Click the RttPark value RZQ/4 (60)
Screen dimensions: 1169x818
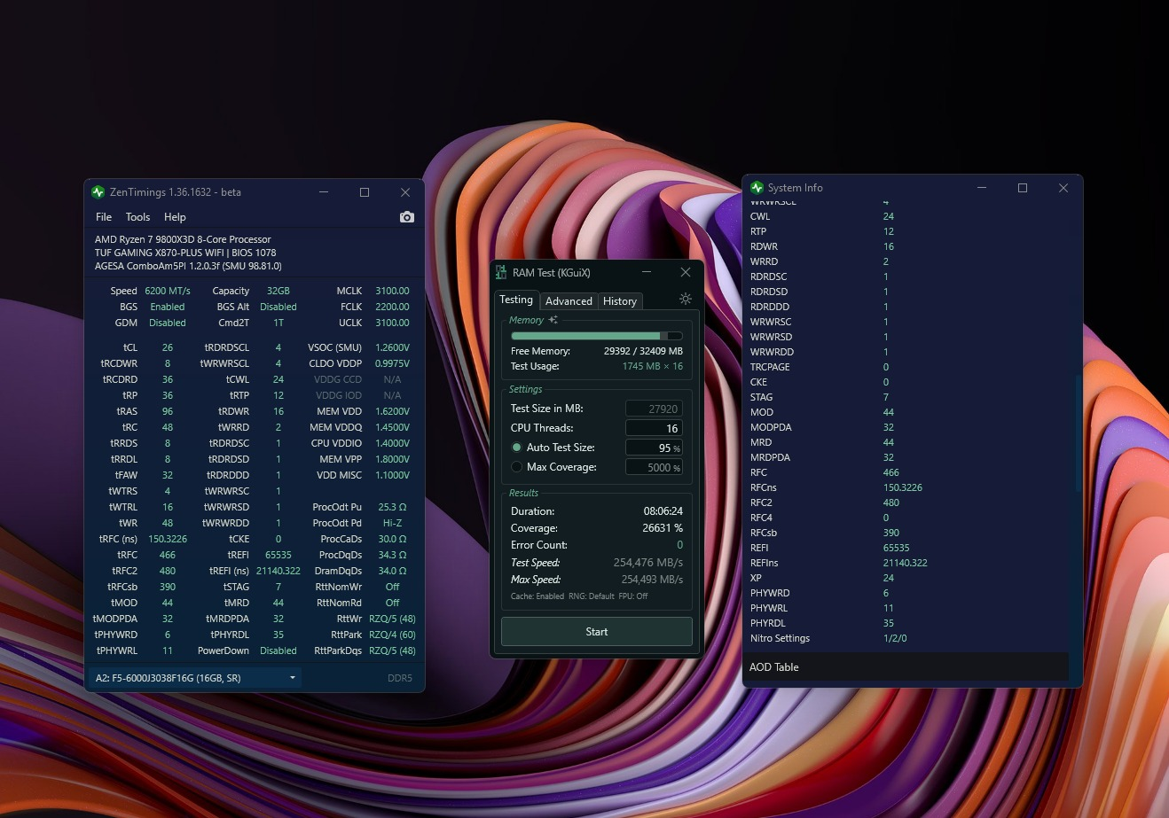tap(392, 635)
